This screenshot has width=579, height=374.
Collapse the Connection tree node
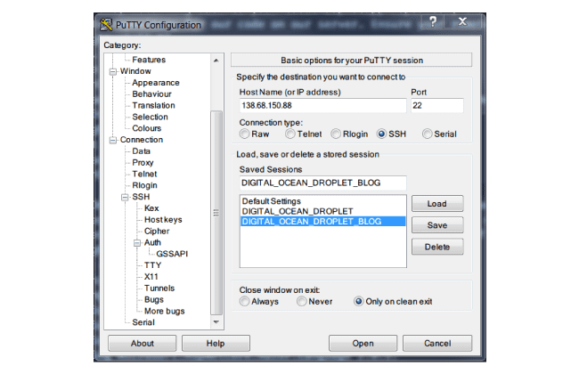click(113, 141)
